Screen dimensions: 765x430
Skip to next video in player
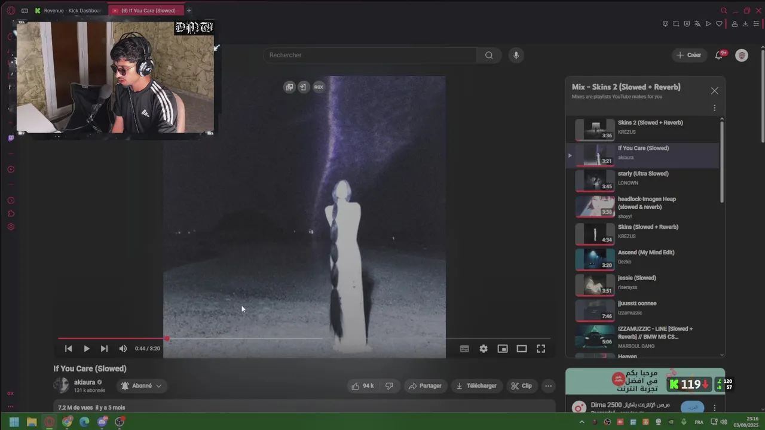(104, 349)
